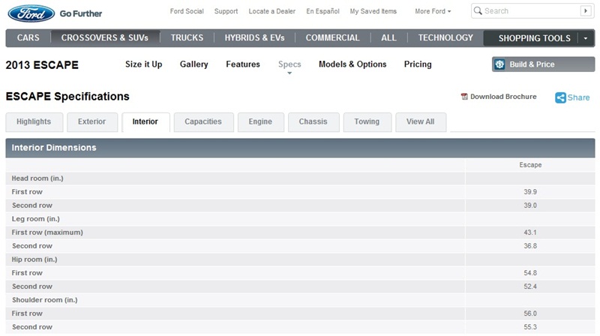Click the 43.1 leg room value
Screen dimensions: 600x336
(x=530, y=232)
